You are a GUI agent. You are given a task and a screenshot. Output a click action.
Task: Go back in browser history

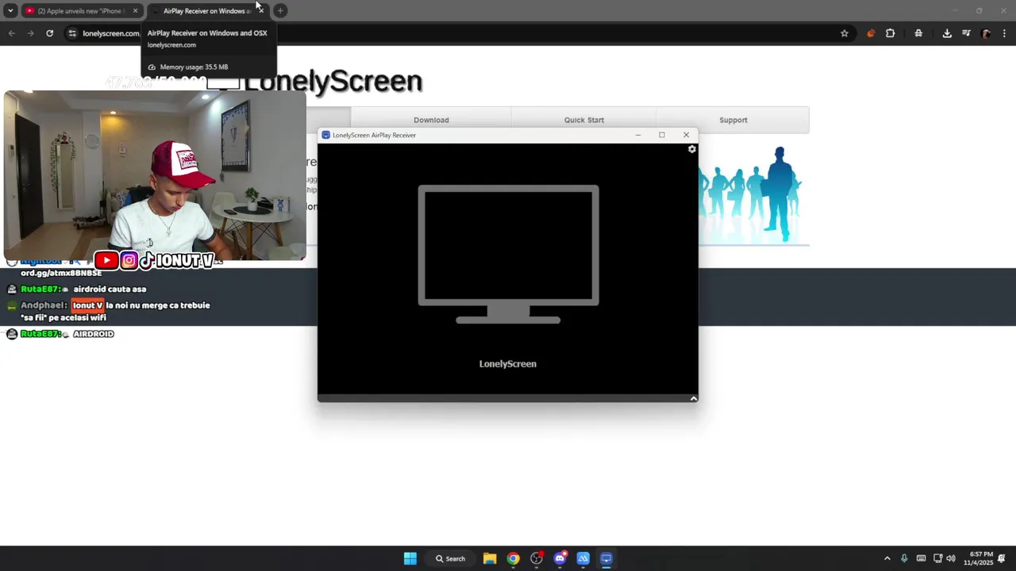pyautogui.click(x=11, y=33)
